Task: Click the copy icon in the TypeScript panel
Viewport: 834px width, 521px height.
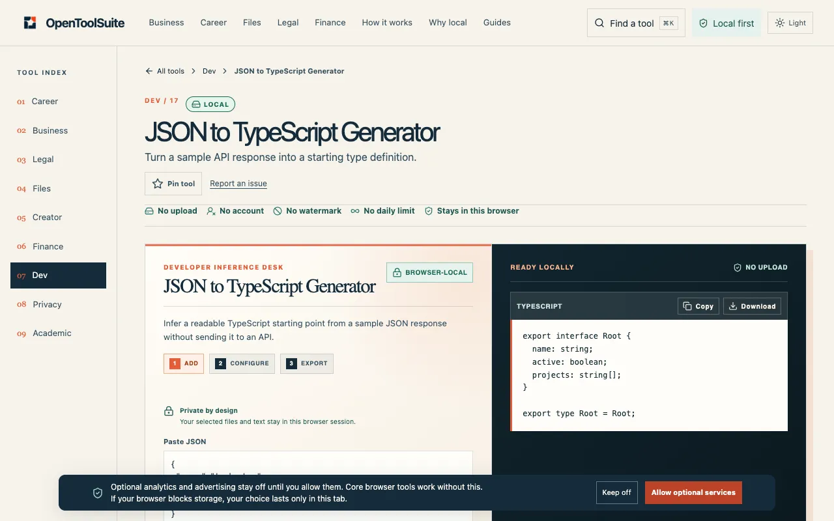Action: [687, 306]
